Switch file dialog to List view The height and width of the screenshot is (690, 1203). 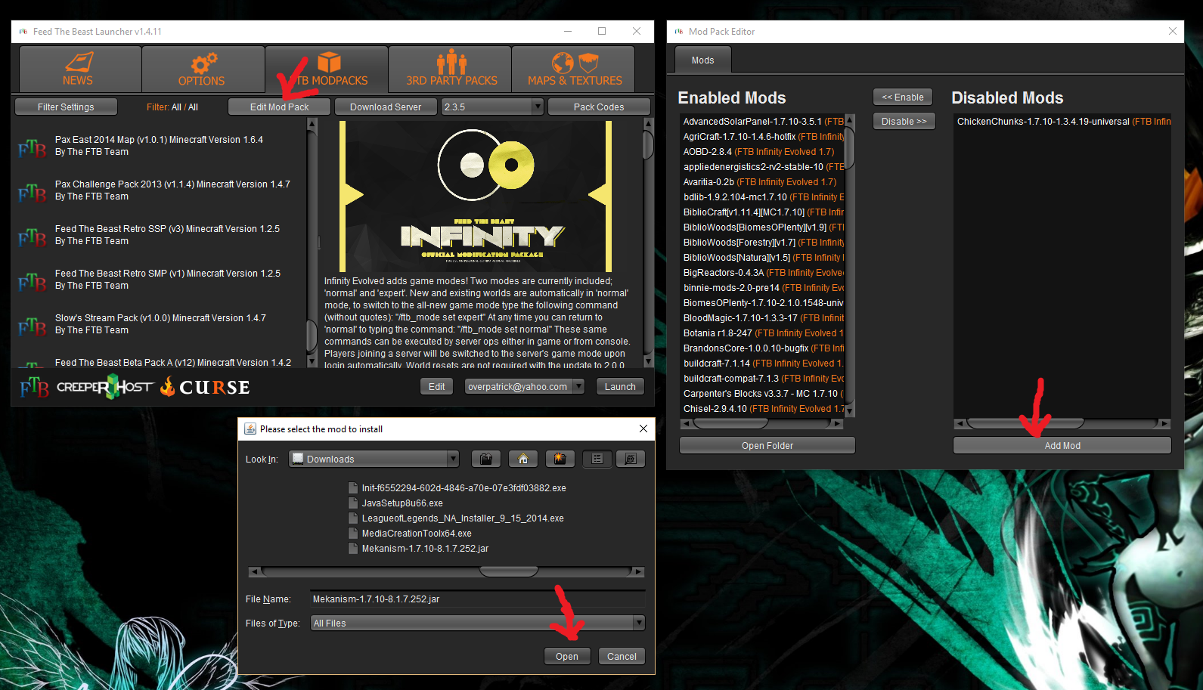pos(597,459)
